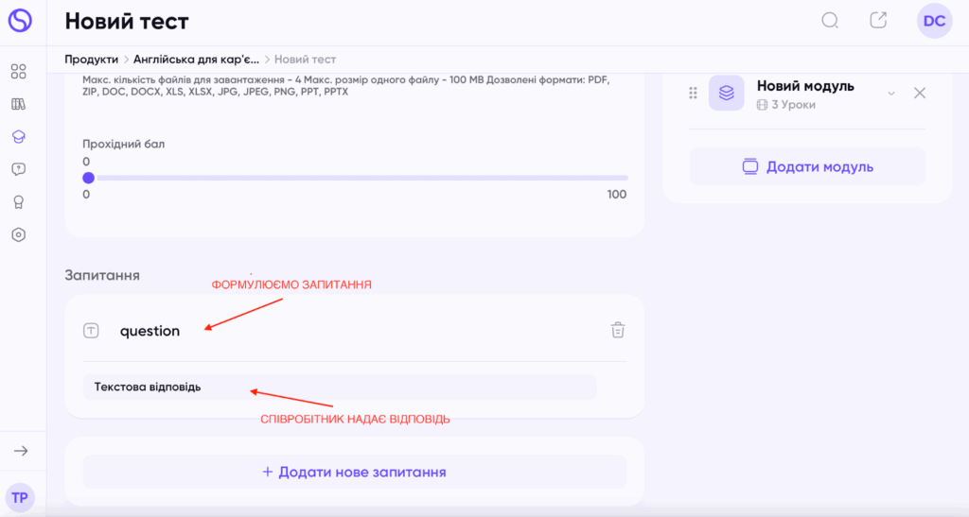Click the app logo icon
This screenshot has height=517, width=969.
[x=20, y=21]
